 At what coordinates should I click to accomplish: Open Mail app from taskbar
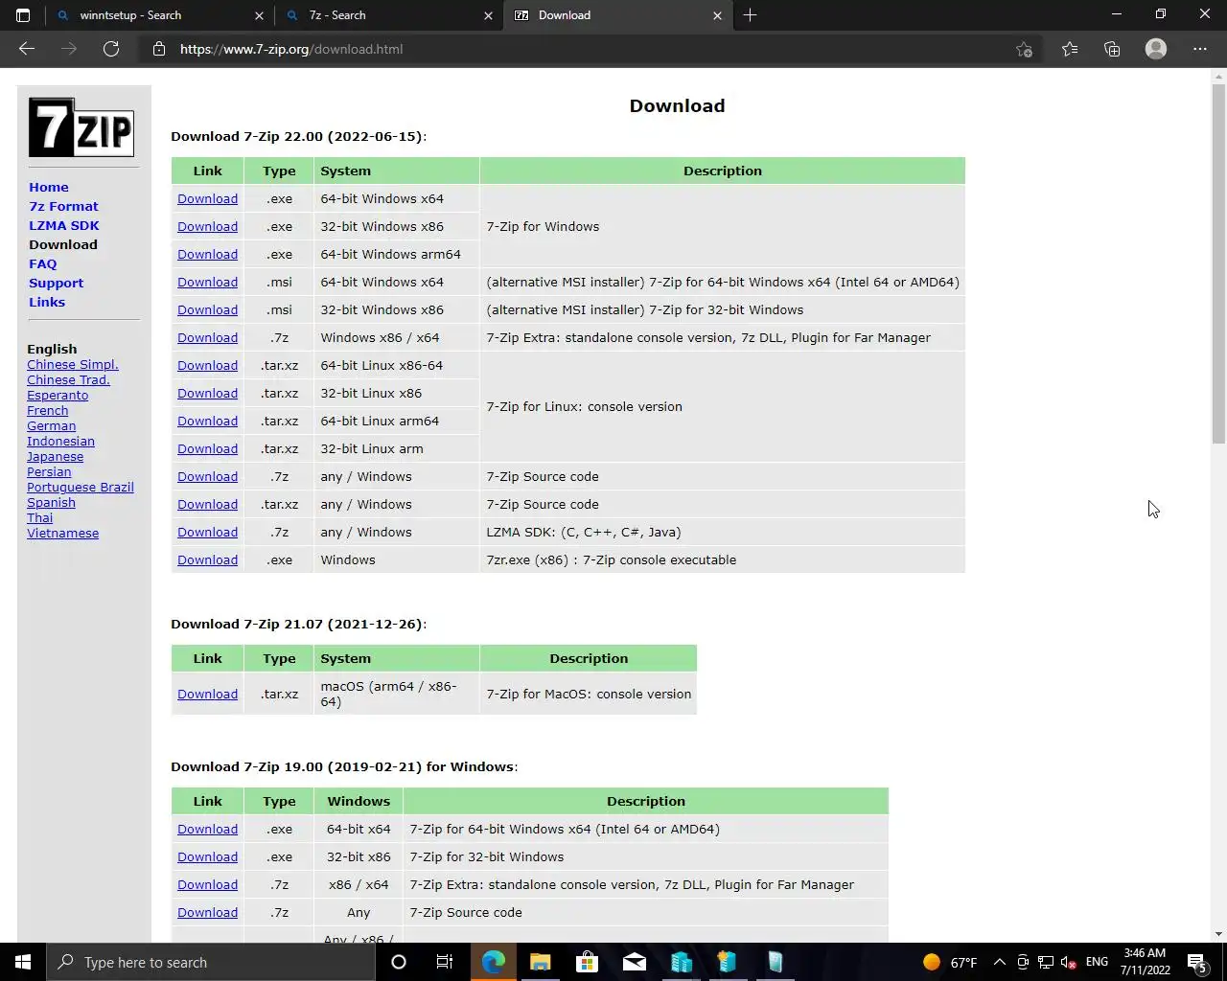(634, 962)
